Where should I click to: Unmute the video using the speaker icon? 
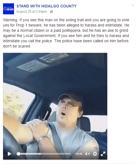pyautogui.click(x=87, y=154)
